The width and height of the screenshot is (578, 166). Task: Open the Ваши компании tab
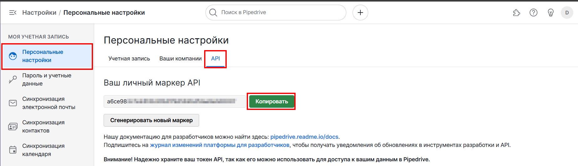180,59
